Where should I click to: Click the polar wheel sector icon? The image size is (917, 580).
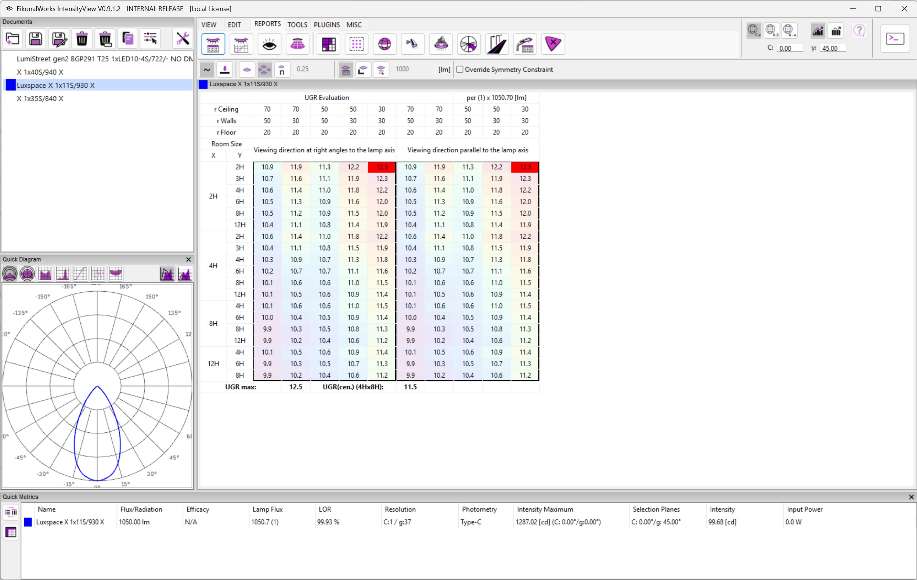tap(469, 44)
